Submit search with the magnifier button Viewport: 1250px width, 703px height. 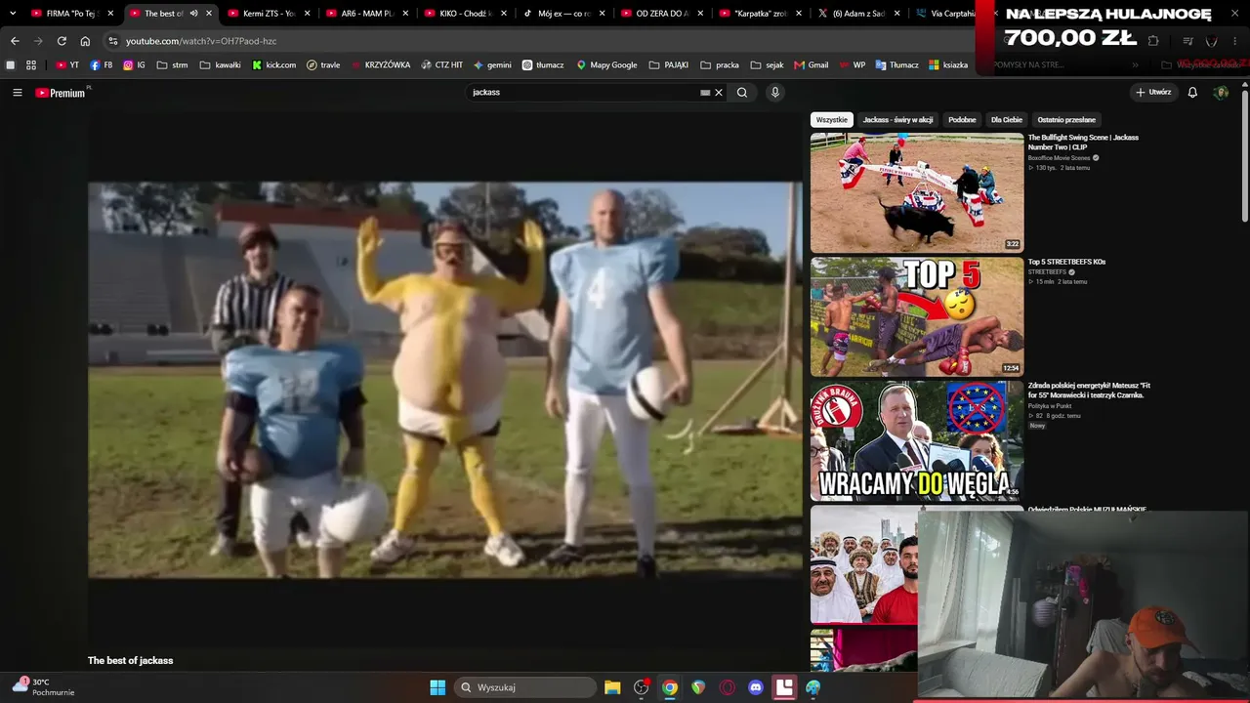click(742, 93)
